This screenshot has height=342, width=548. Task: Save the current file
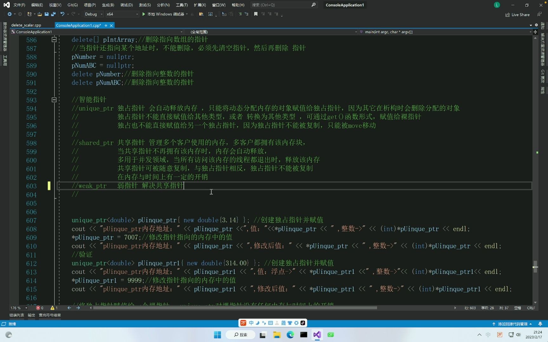46,14
